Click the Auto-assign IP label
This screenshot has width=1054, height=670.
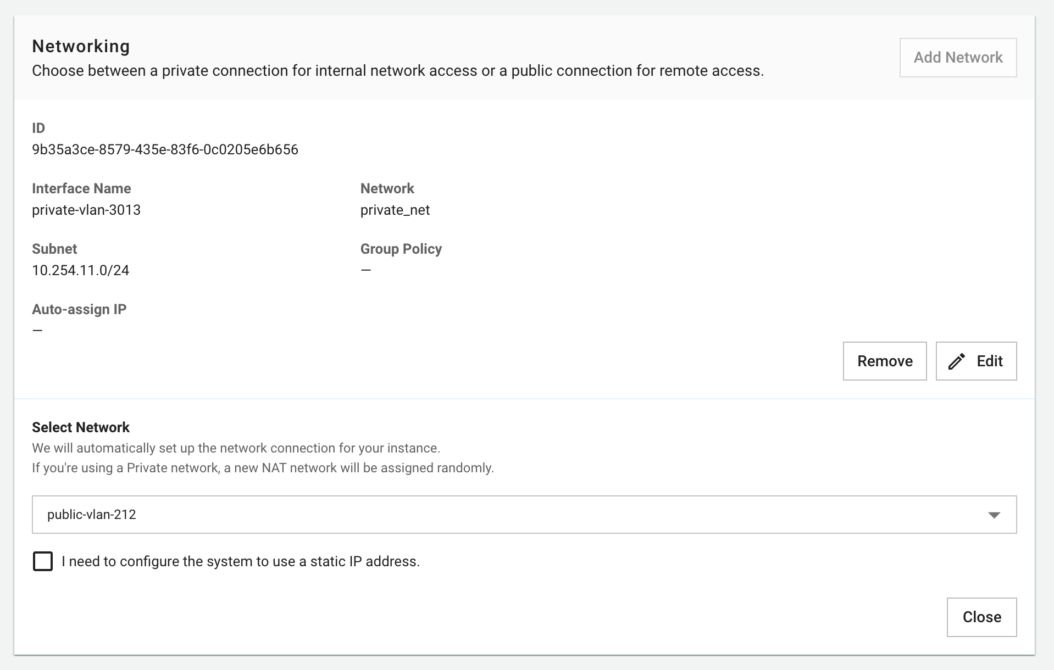(x=79, y=309)
